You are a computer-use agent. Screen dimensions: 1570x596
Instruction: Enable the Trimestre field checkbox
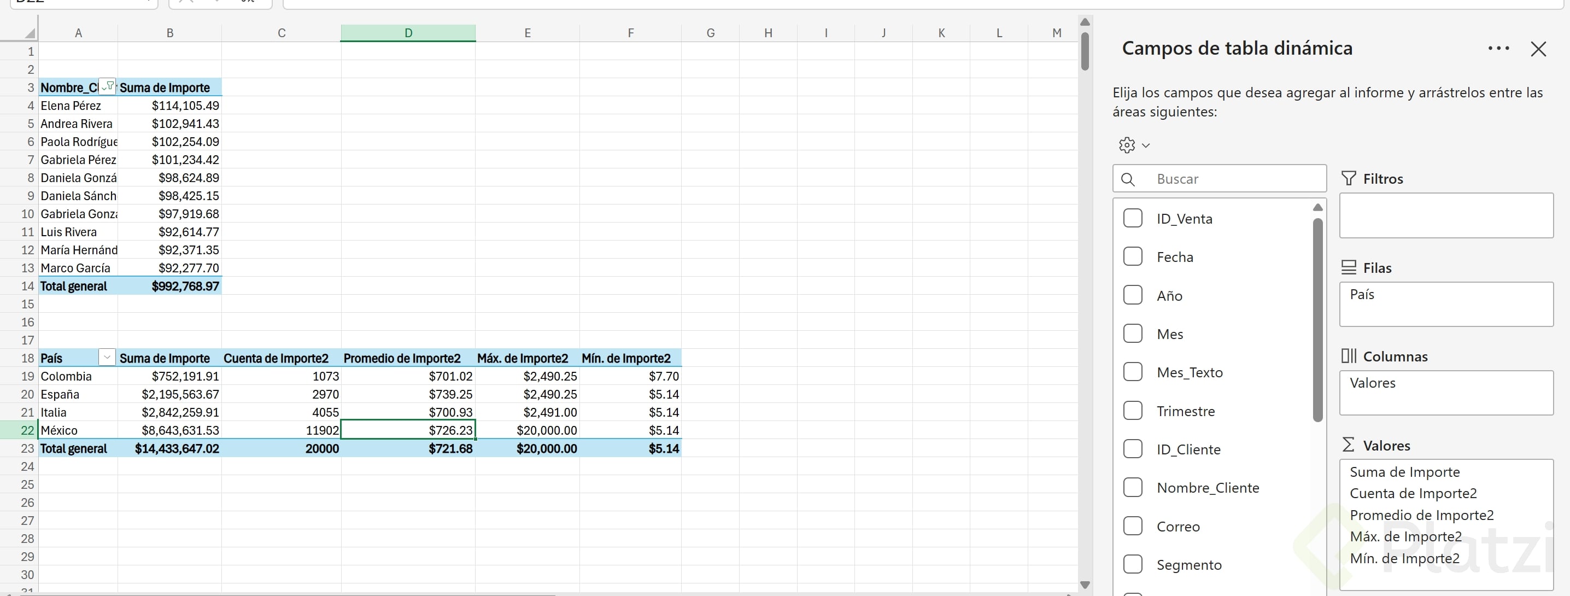[x=1132, y=411]
